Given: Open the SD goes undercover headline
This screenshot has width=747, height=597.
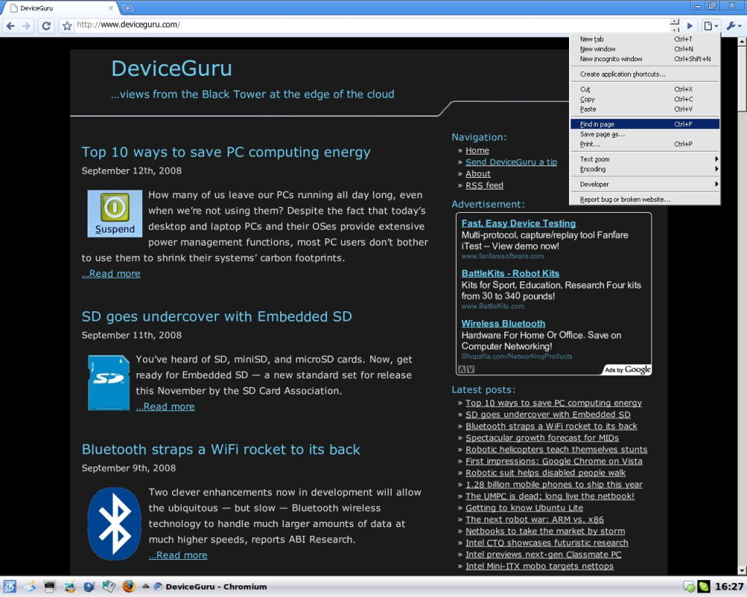Looking at the screenshot, I should 217,316.
